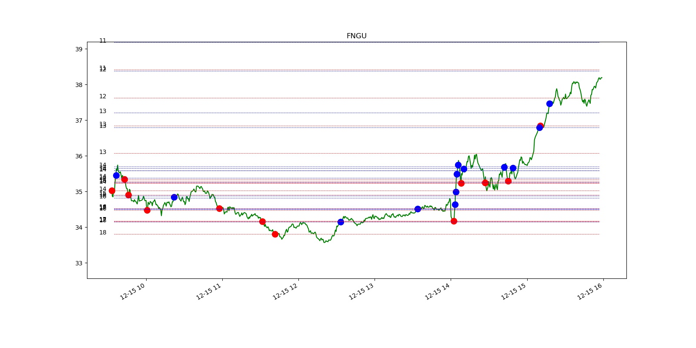Select the lowest red marker below 34
This screenshot has width=696, height=348.
click(x=275, y=234)
